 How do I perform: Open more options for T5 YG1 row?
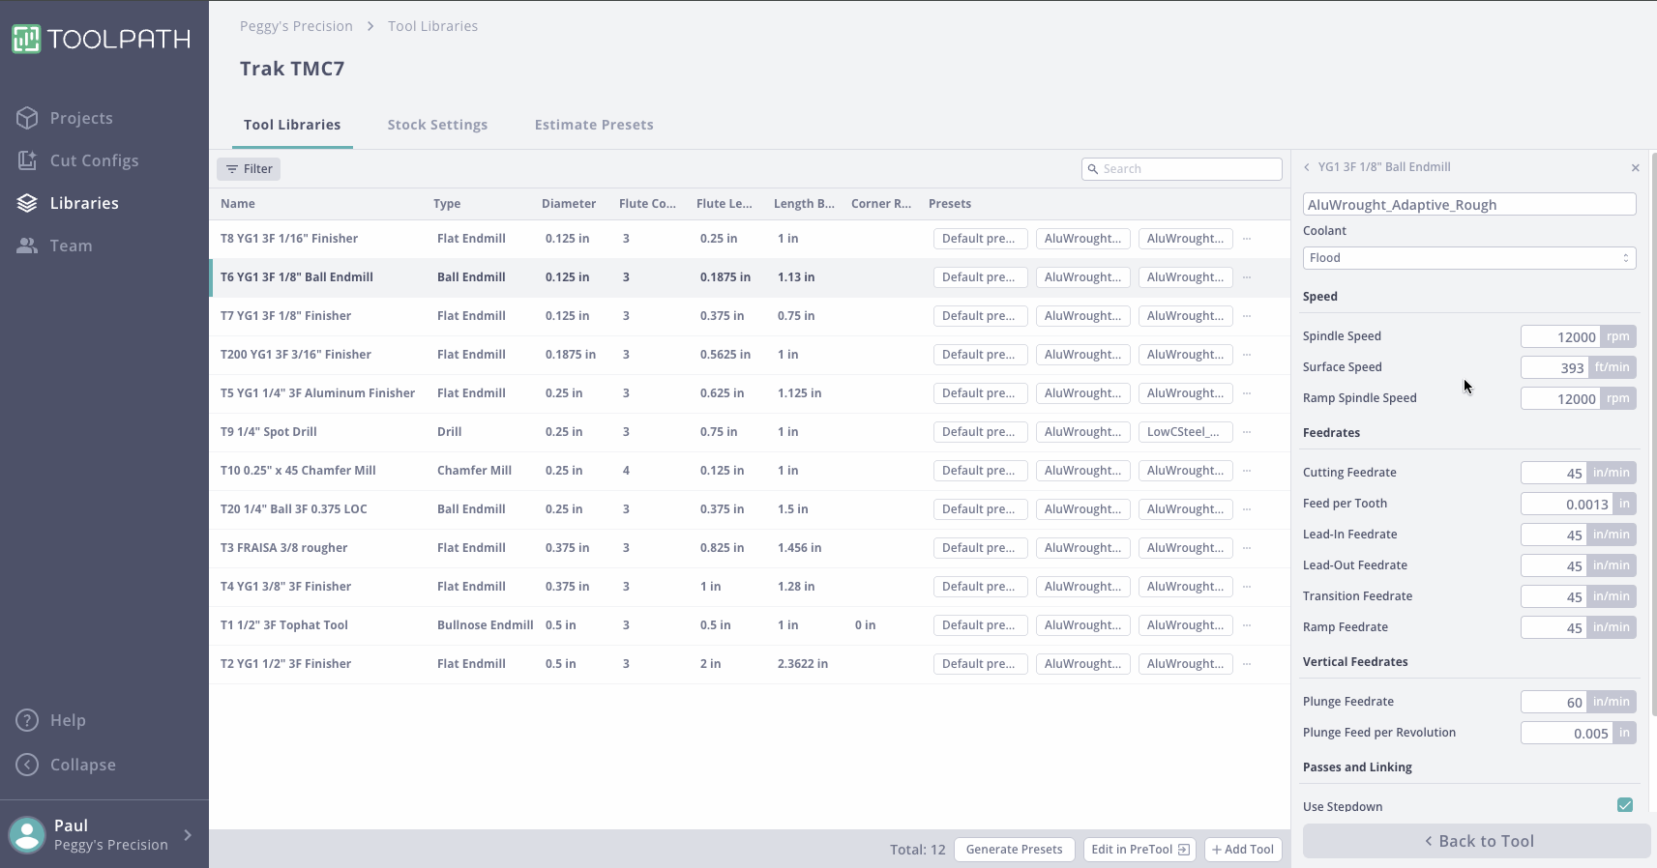tap(1247, 393)
